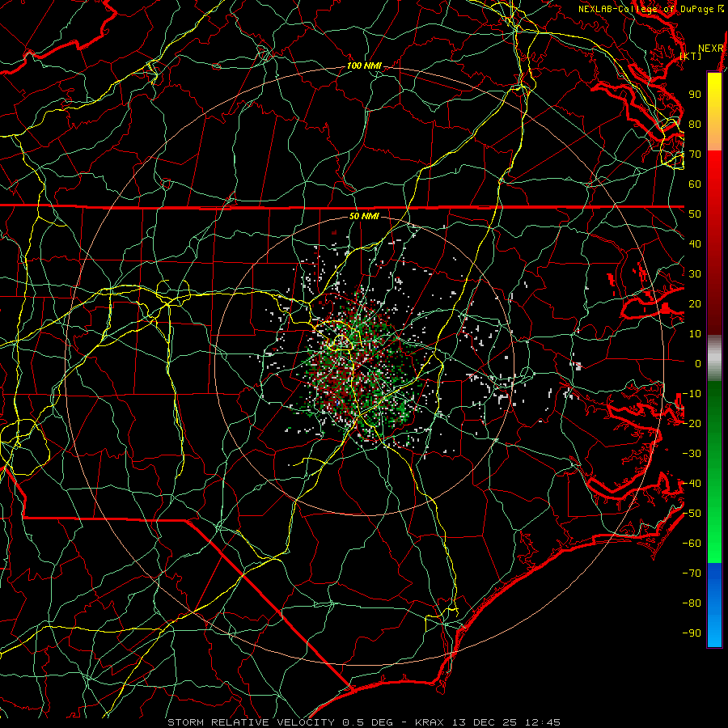
Task: Click the "-60" scale label
Action: tap(692, 544)
